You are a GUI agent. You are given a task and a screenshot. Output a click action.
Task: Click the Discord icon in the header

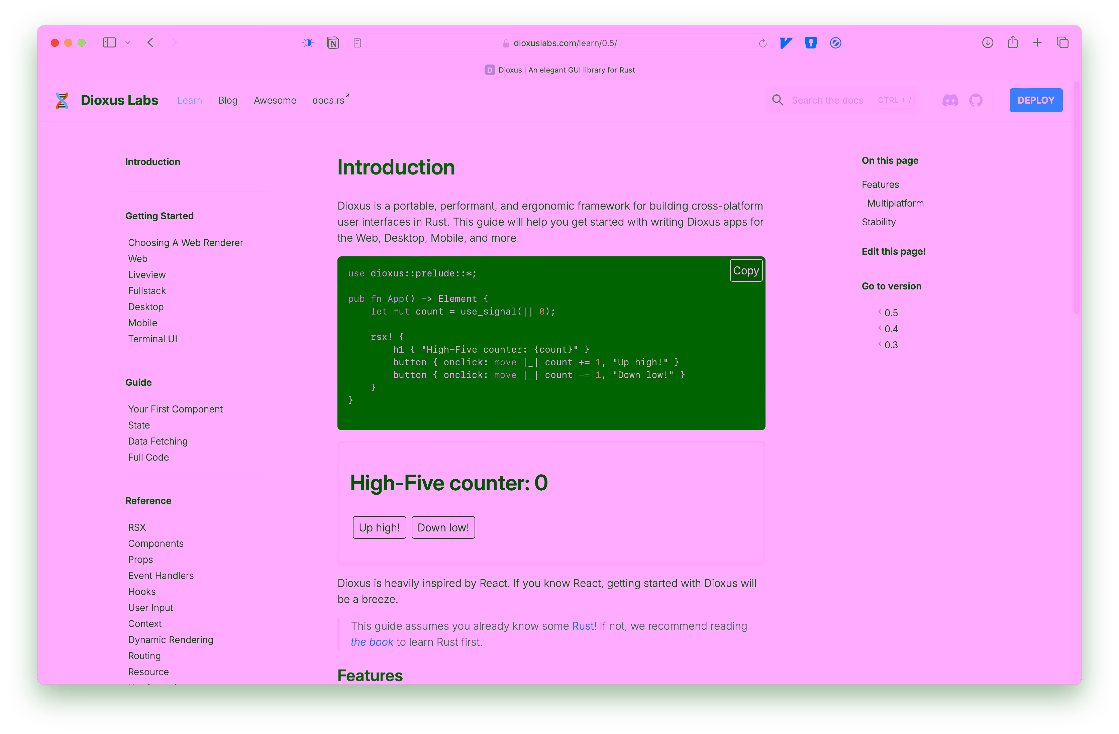click(x=950, y=100)
